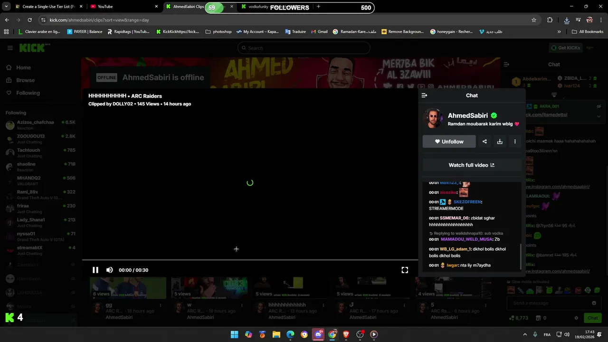Open the photoshop bookmarks folder
The width and height of the screenshot is (608, 342).
click(x=218, y=32)
